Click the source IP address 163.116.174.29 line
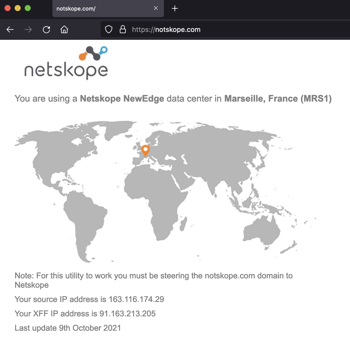Image resolution: width=350 pixels, height=340 pixels. pos(89,299)
